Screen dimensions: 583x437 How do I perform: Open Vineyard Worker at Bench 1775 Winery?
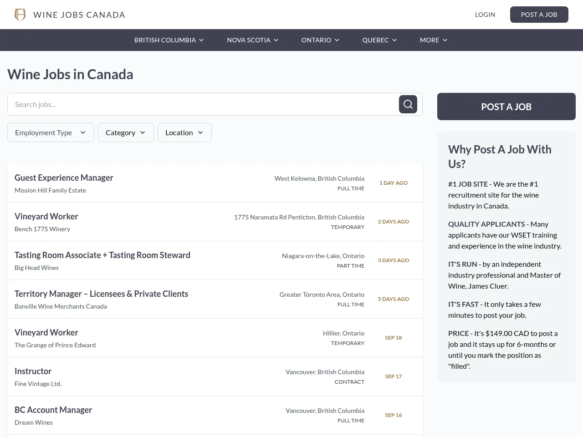pos(215,222)
